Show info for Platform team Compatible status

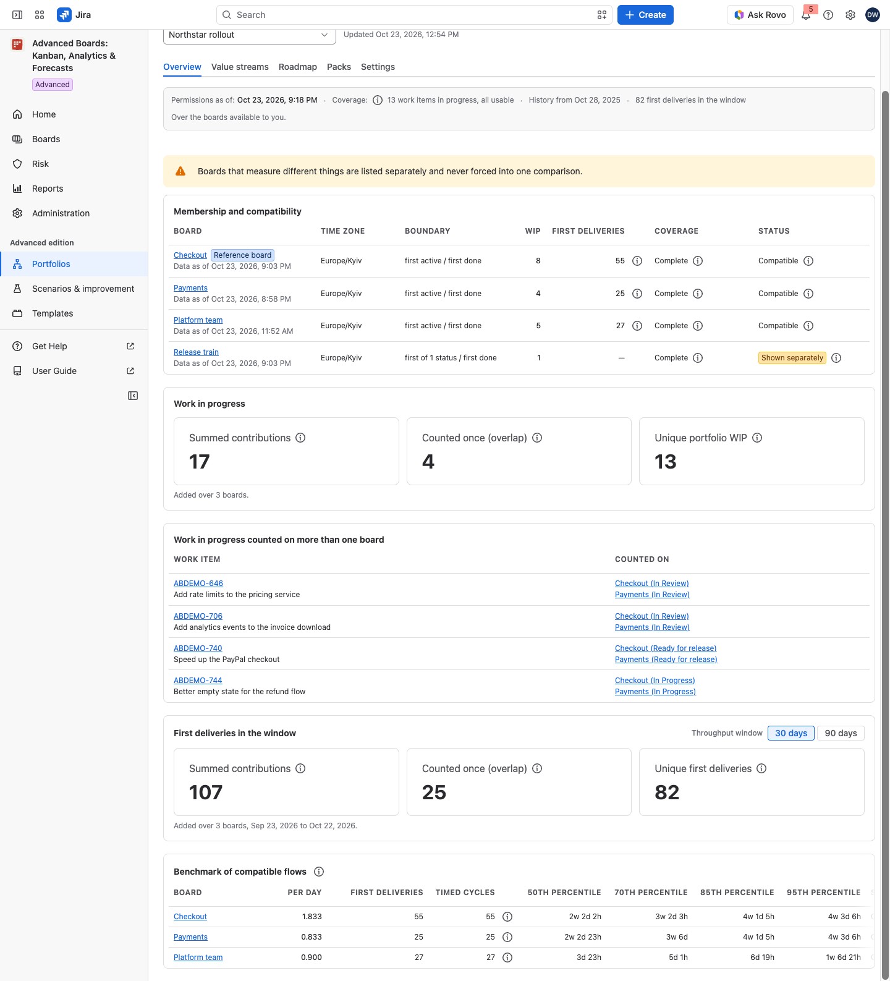click(808, 326)
